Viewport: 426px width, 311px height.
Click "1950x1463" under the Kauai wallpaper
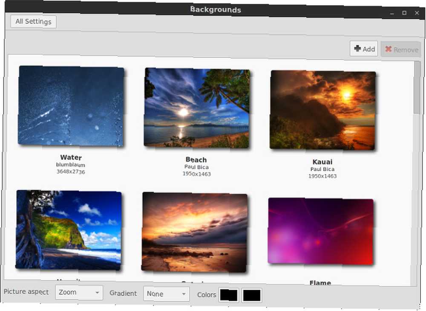[322, 176]
